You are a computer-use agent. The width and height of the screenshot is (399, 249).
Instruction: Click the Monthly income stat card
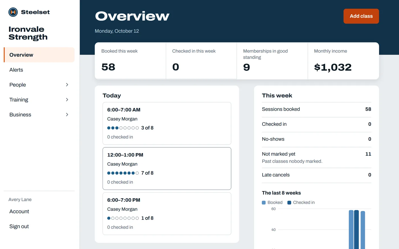coord(343,61)
